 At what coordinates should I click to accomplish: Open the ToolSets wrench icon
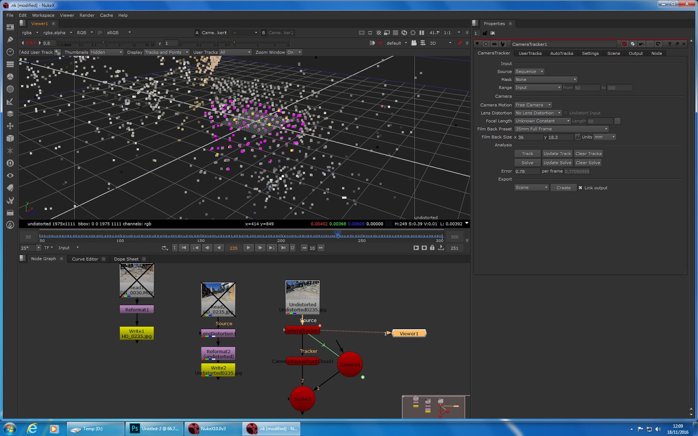pyautogui.click(x=10, y=201)
